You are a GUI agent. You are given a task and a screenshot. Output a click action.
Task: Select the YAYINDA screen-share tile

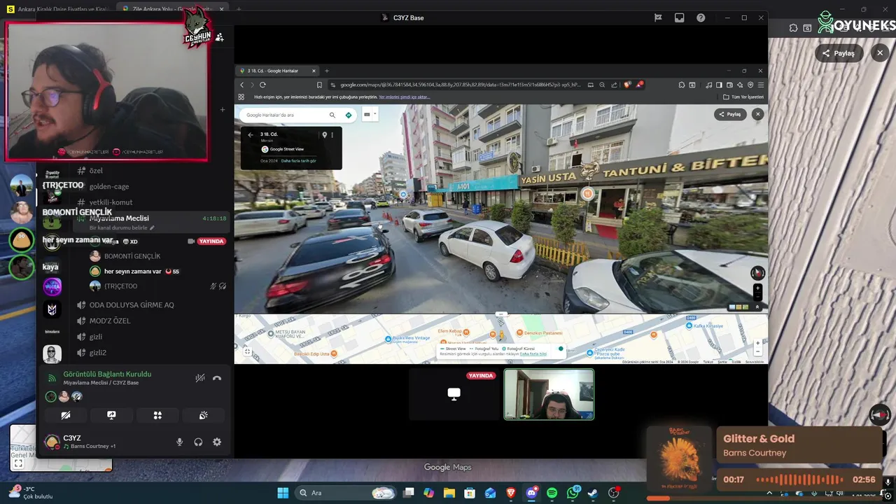[x=454, y=394]
